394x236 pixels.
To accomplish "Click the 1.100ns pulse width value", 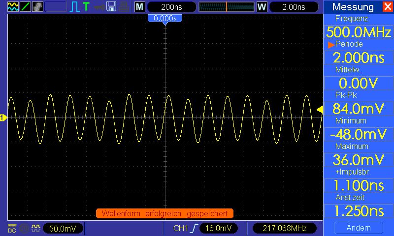I will pyautogui.click(x=359, y=185).
